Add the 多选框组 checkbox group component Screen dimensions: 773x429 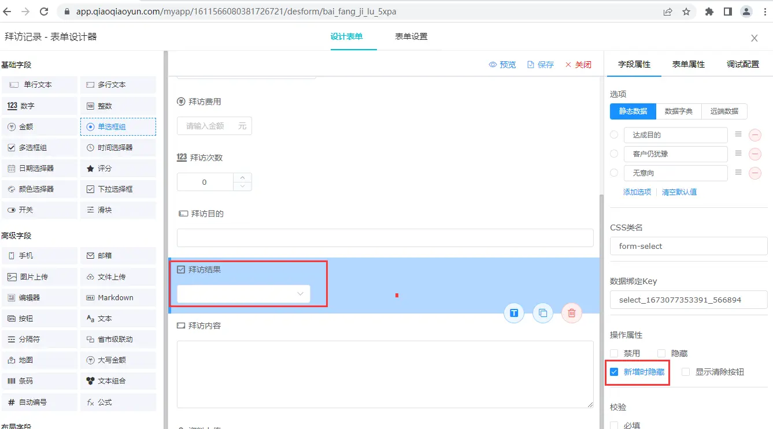(39, 147)
